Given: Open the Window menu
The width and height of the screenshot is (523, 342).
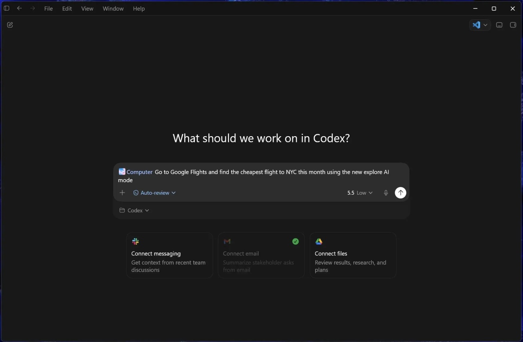Looking at the screenshot, I should click(113, 9).
